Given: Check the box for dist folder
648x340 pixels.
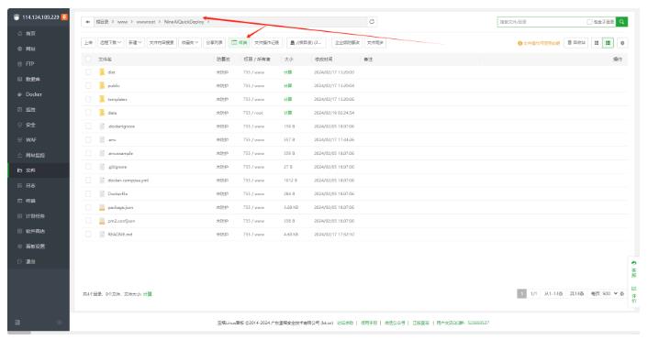Looking at the screenshot, I should [x=88, y=72].
